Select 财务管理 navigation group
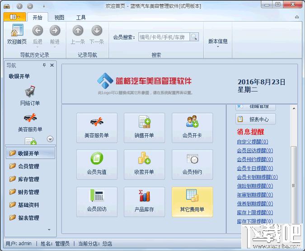305x251 pixels. [31, 192]
